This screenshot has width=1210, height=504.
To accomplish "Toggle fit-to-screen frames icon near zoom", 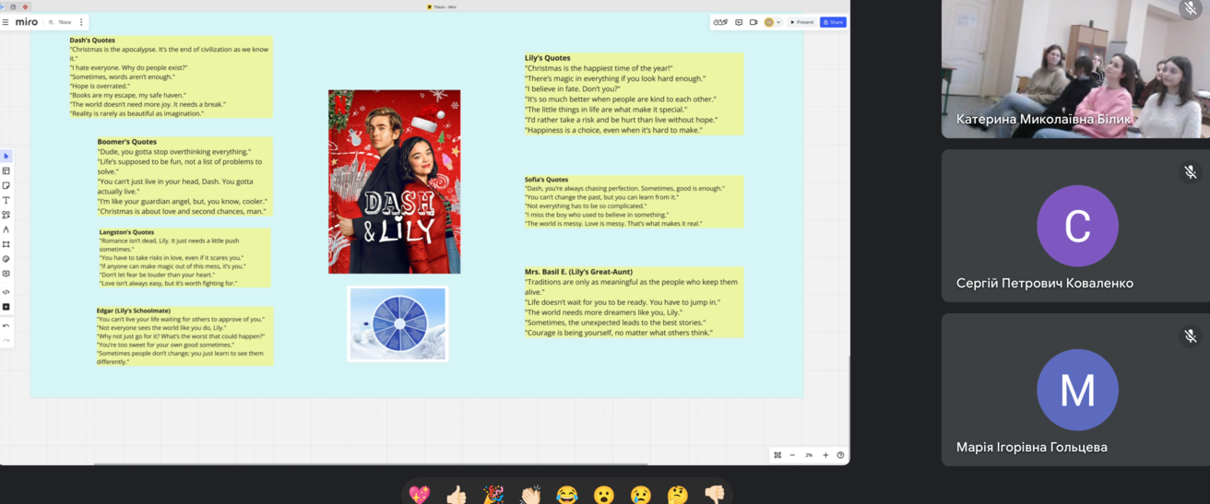I will click(777, 455).
